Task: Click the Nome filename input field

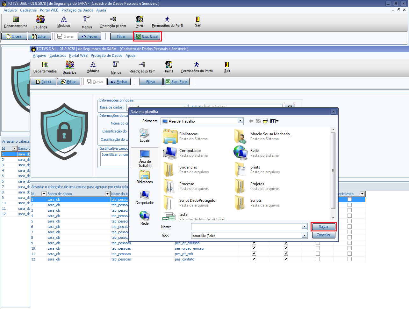Action: coord(247,227)
